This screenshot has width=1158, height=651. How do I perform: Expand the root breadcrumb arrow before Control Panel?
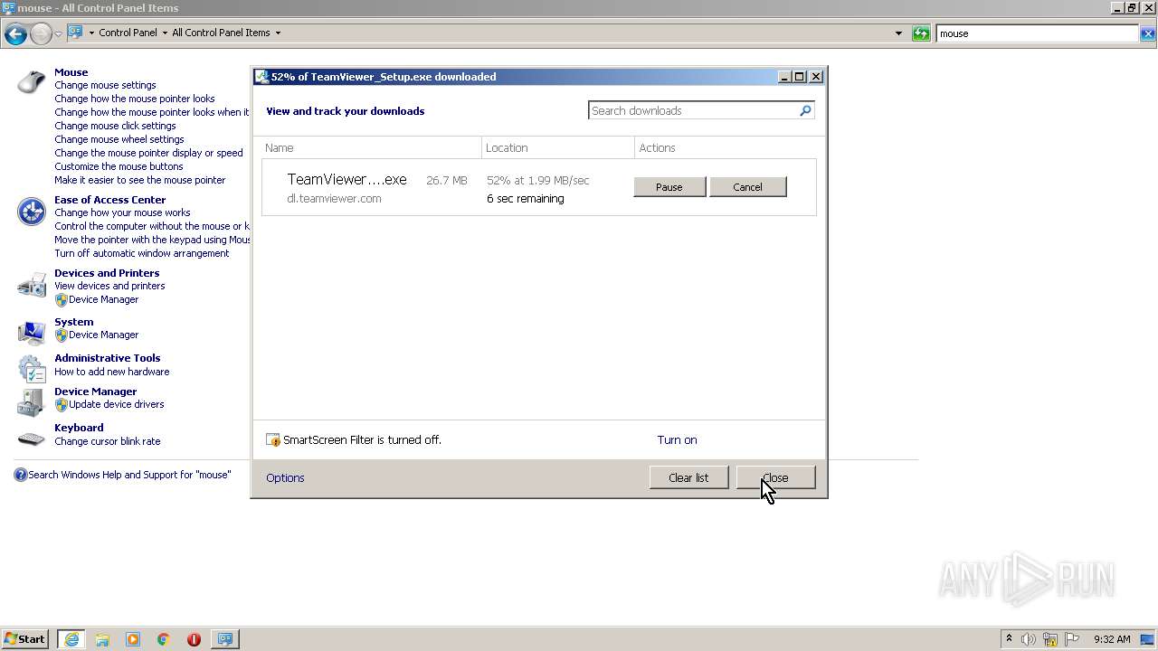click(x=91, y=33)
